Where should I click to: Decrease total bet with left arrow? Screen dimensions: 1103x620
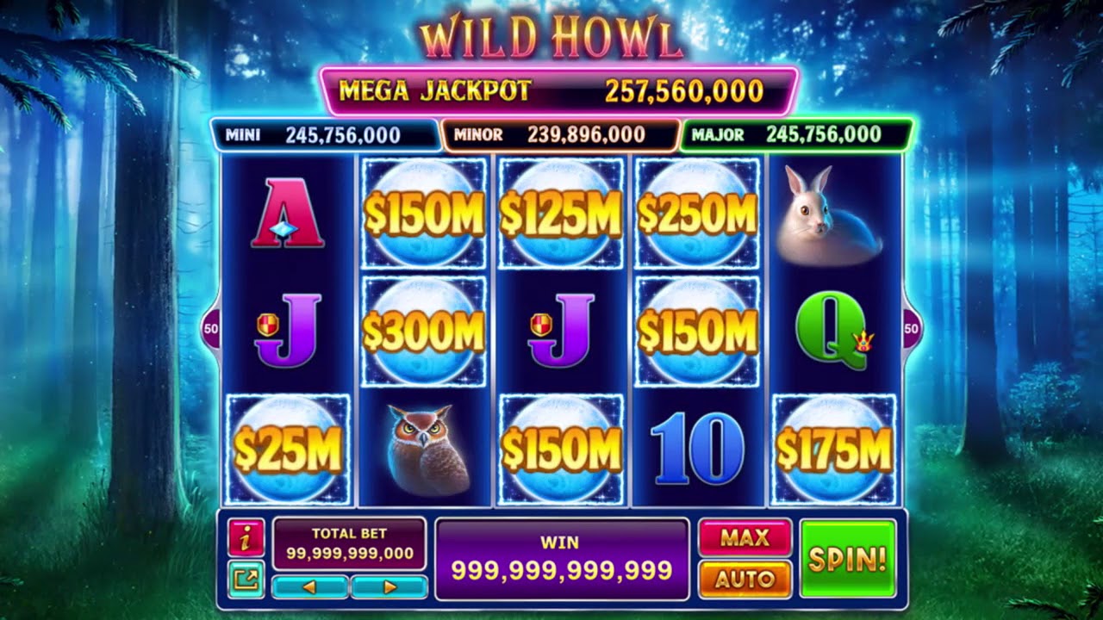coord(310,587)
